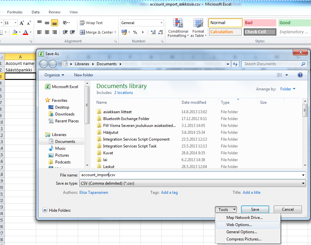Expand Merge & Center options arrow

[115, 32]
